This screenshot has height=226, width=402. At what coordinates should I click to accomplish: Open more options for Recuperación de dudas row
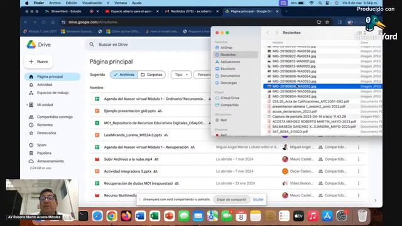[x=359, y=183]
